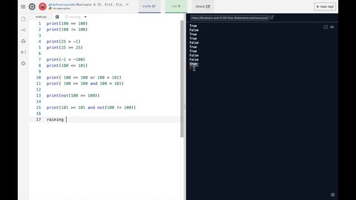Image resolution: width=356 pixels, height=200 pixels.
Task: Open the red user avatar
Action: [42, 7]
